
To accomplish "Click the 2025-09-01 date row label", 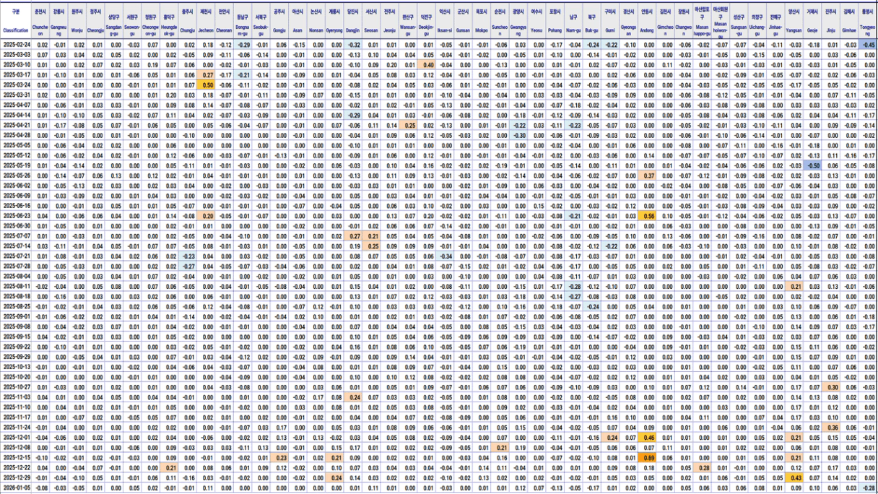I will (16, 316).
